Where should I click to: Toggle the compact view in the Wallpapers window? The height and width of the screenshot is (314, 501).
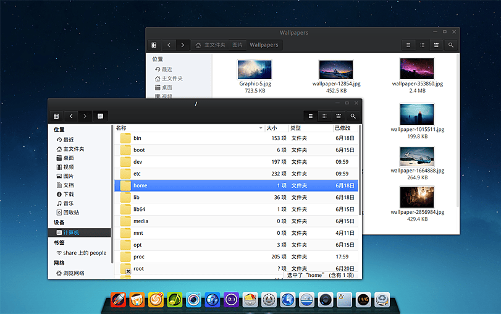pos(437,45)
